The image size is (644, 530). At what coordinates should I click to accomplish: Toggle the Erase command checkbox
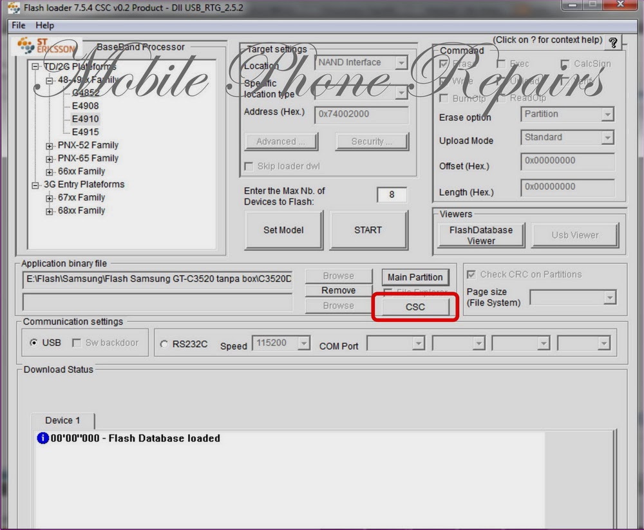click(444, 64)
